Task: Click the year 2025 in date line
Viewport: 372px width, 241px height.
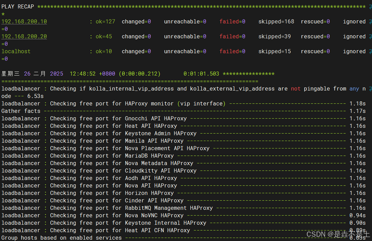Action: click(56, 74)
